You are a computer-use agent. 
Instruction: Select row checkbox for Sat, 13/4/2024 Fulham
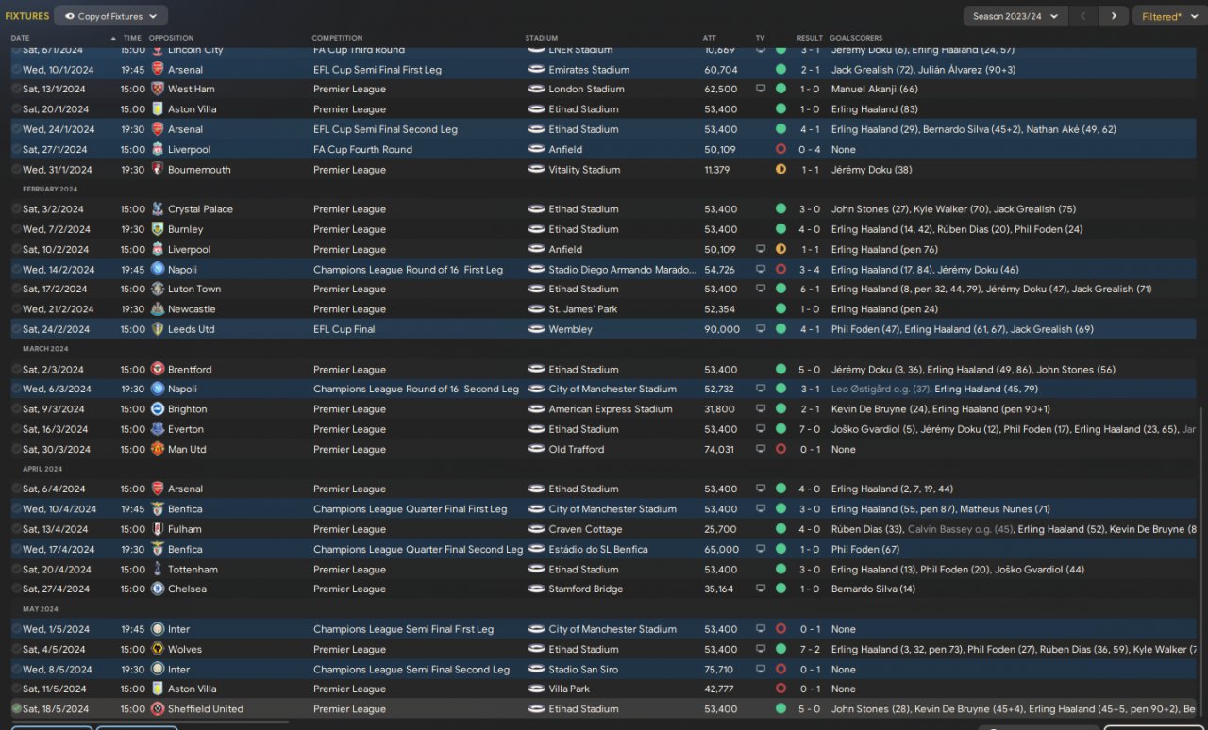click(16, 529)
